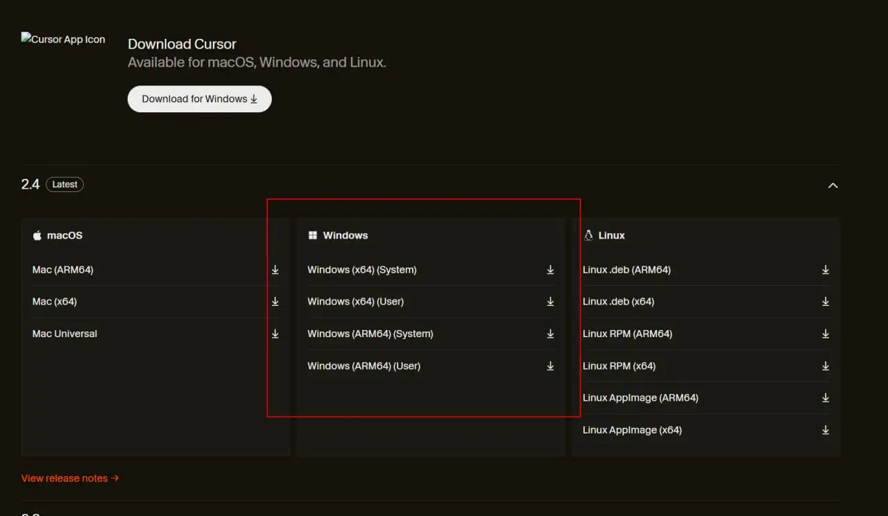Viewport: 888px width, 516px height.
Task: Download Linux AppImage (x64) arrow icon
Action: point(826,430)
